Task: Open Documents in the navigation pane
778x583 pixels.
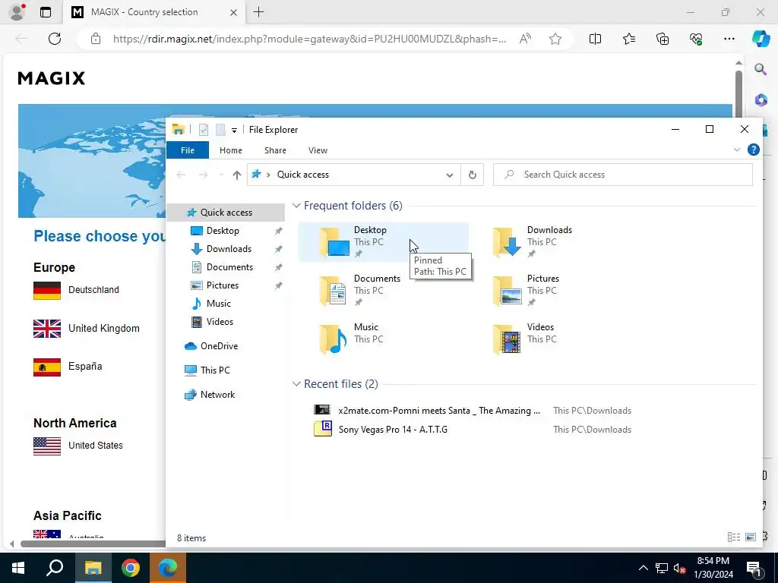Action: [x=229, y=267]
